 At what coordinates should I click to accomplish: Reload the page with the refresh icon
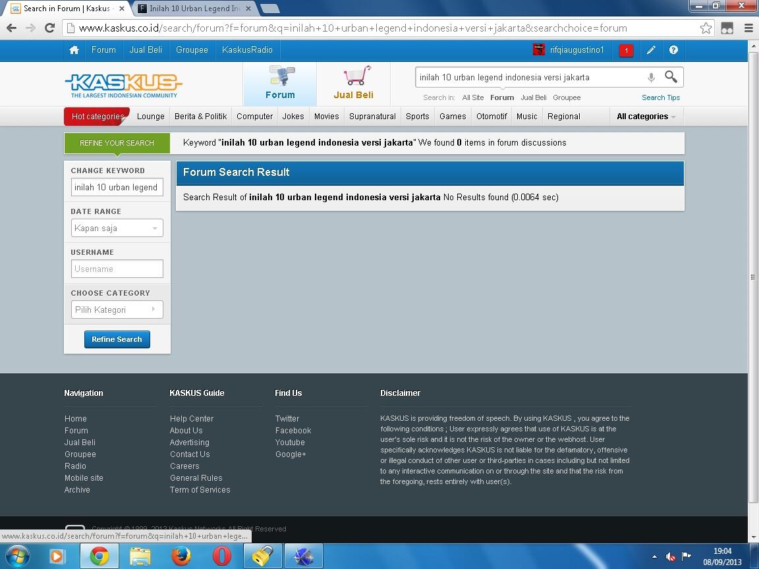click(50, 28)
